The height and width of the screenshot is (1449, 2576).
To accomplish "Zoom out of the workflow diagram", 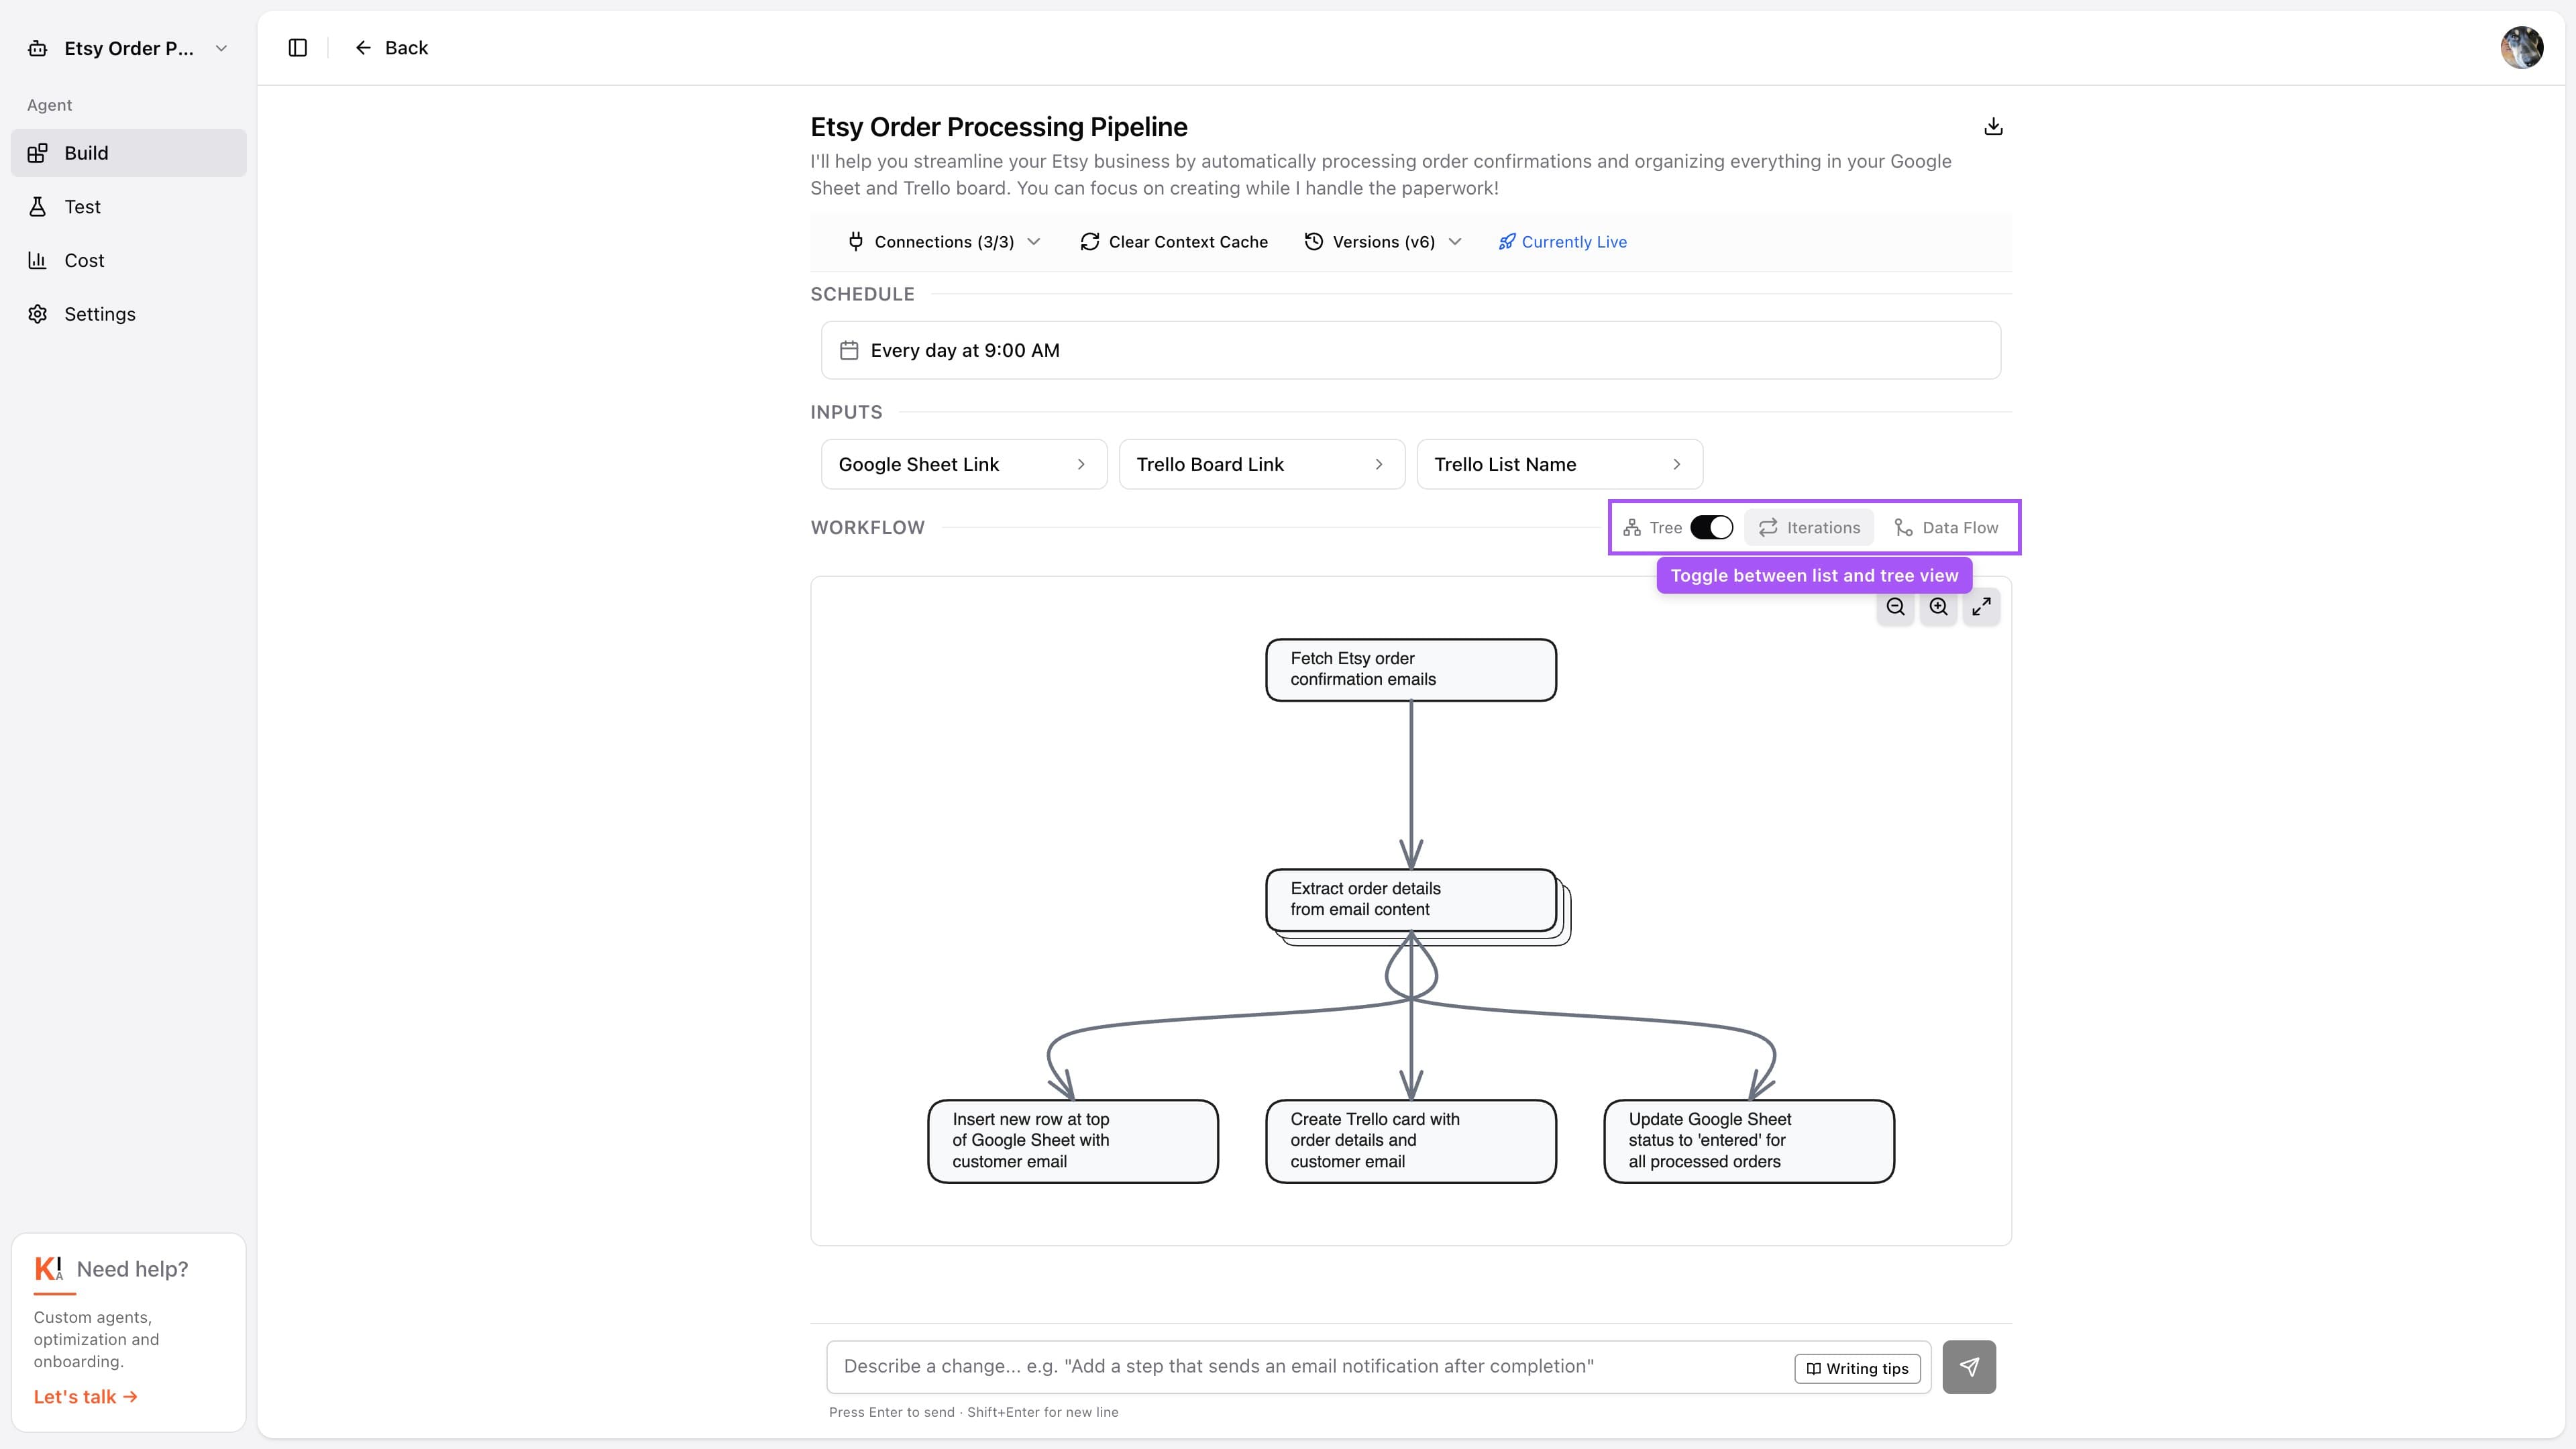I will pos(1895,606).
